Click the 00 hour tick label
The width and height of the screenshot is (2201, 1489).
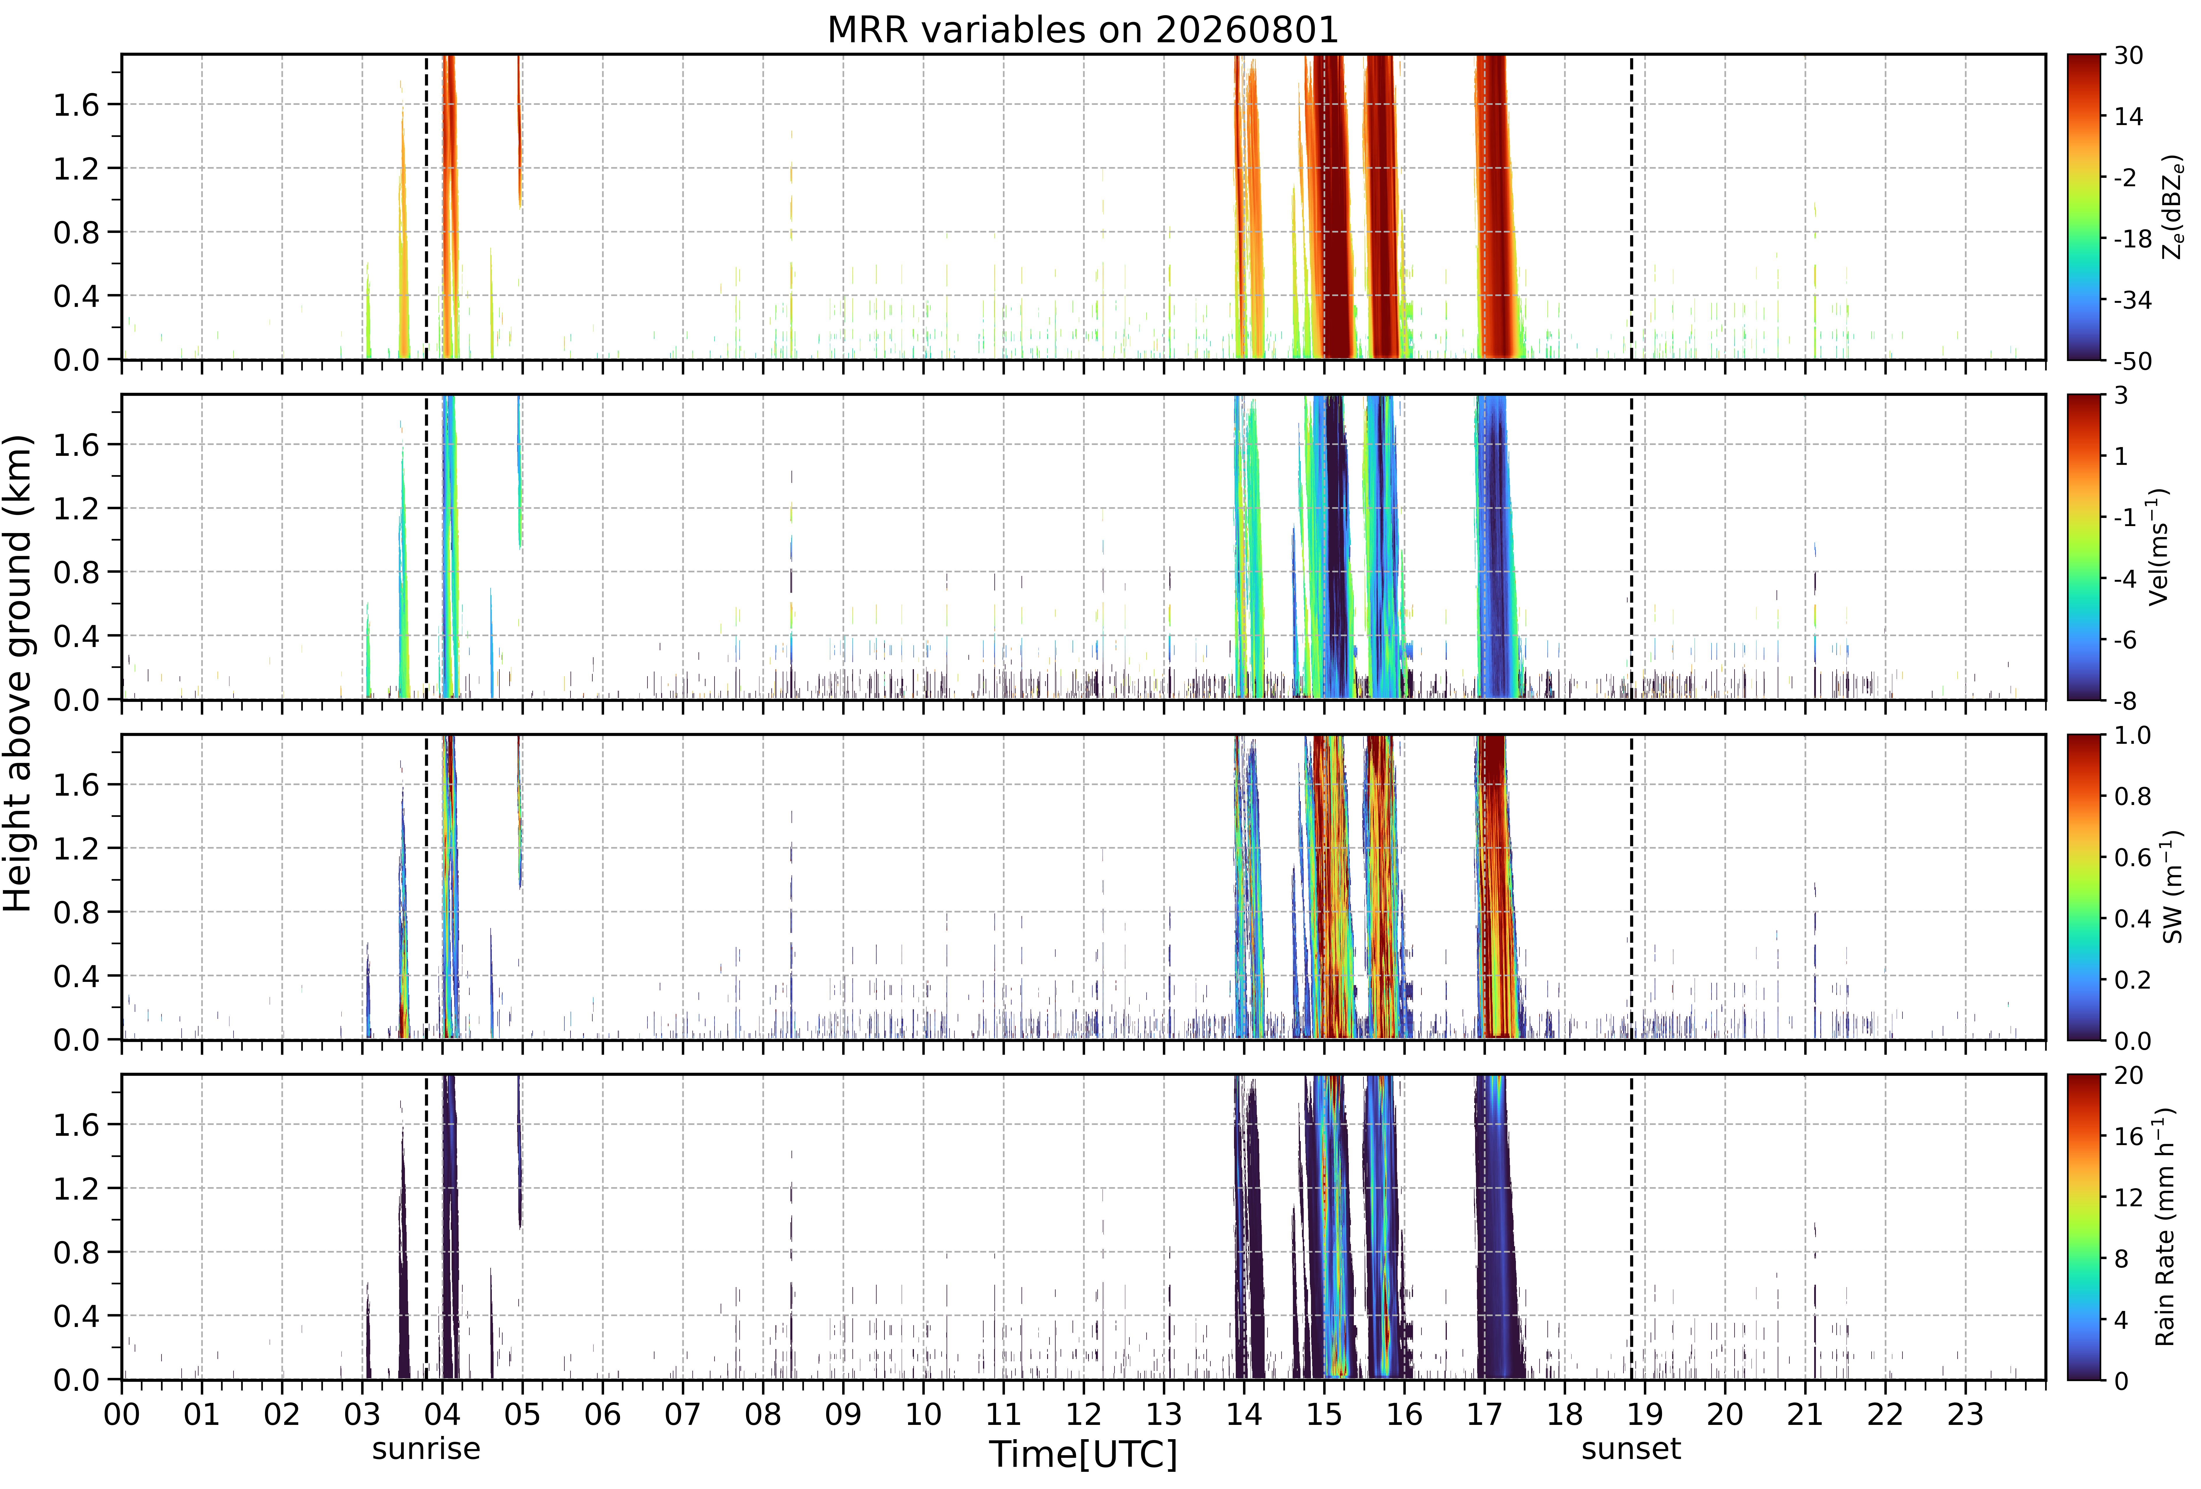[121, 1414]
